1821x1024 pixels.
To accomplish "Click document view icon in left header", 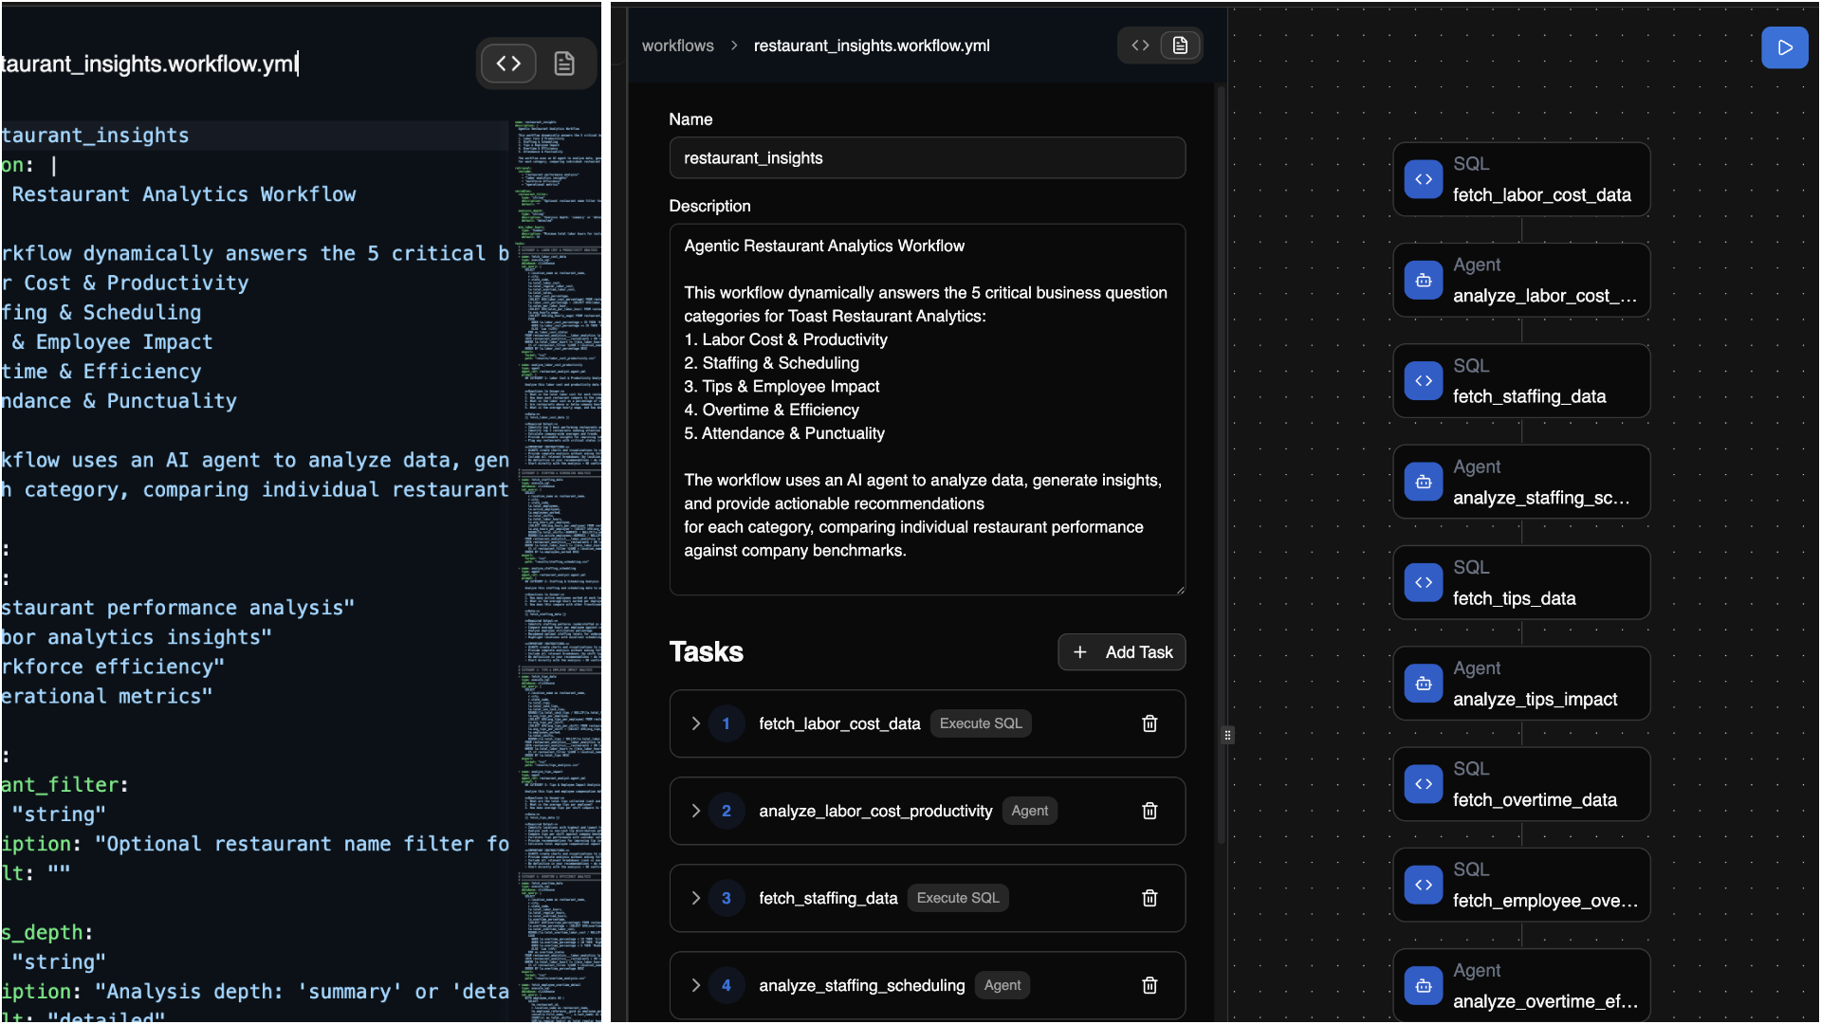I will 564,64.
